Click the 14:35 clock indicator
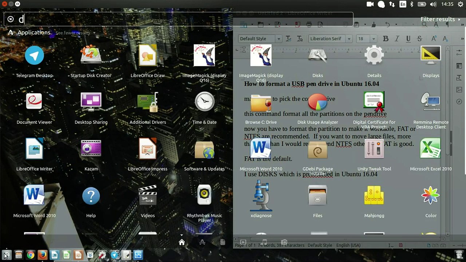 pyautogui.click(x=447, y=4)
